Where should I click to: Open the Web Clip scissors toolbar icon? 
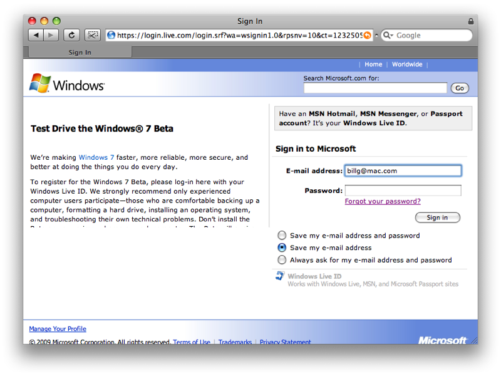coord(93,35)
